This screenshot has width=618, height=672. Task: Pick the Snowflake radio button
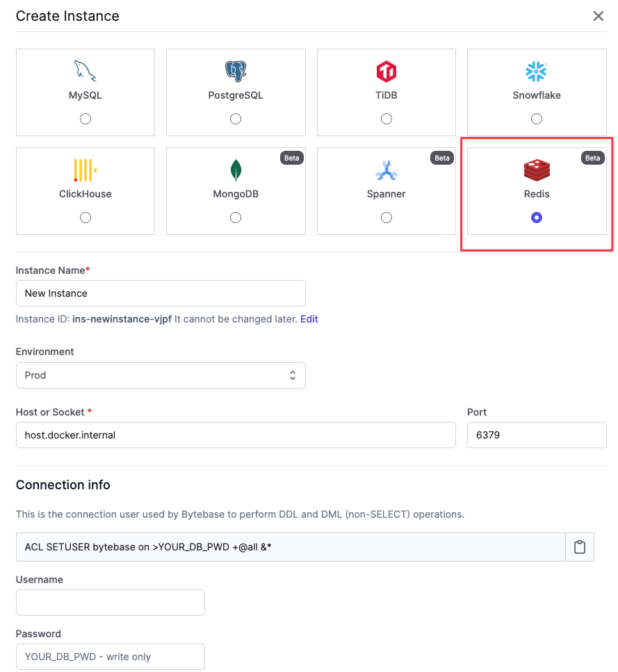(537, 119)
